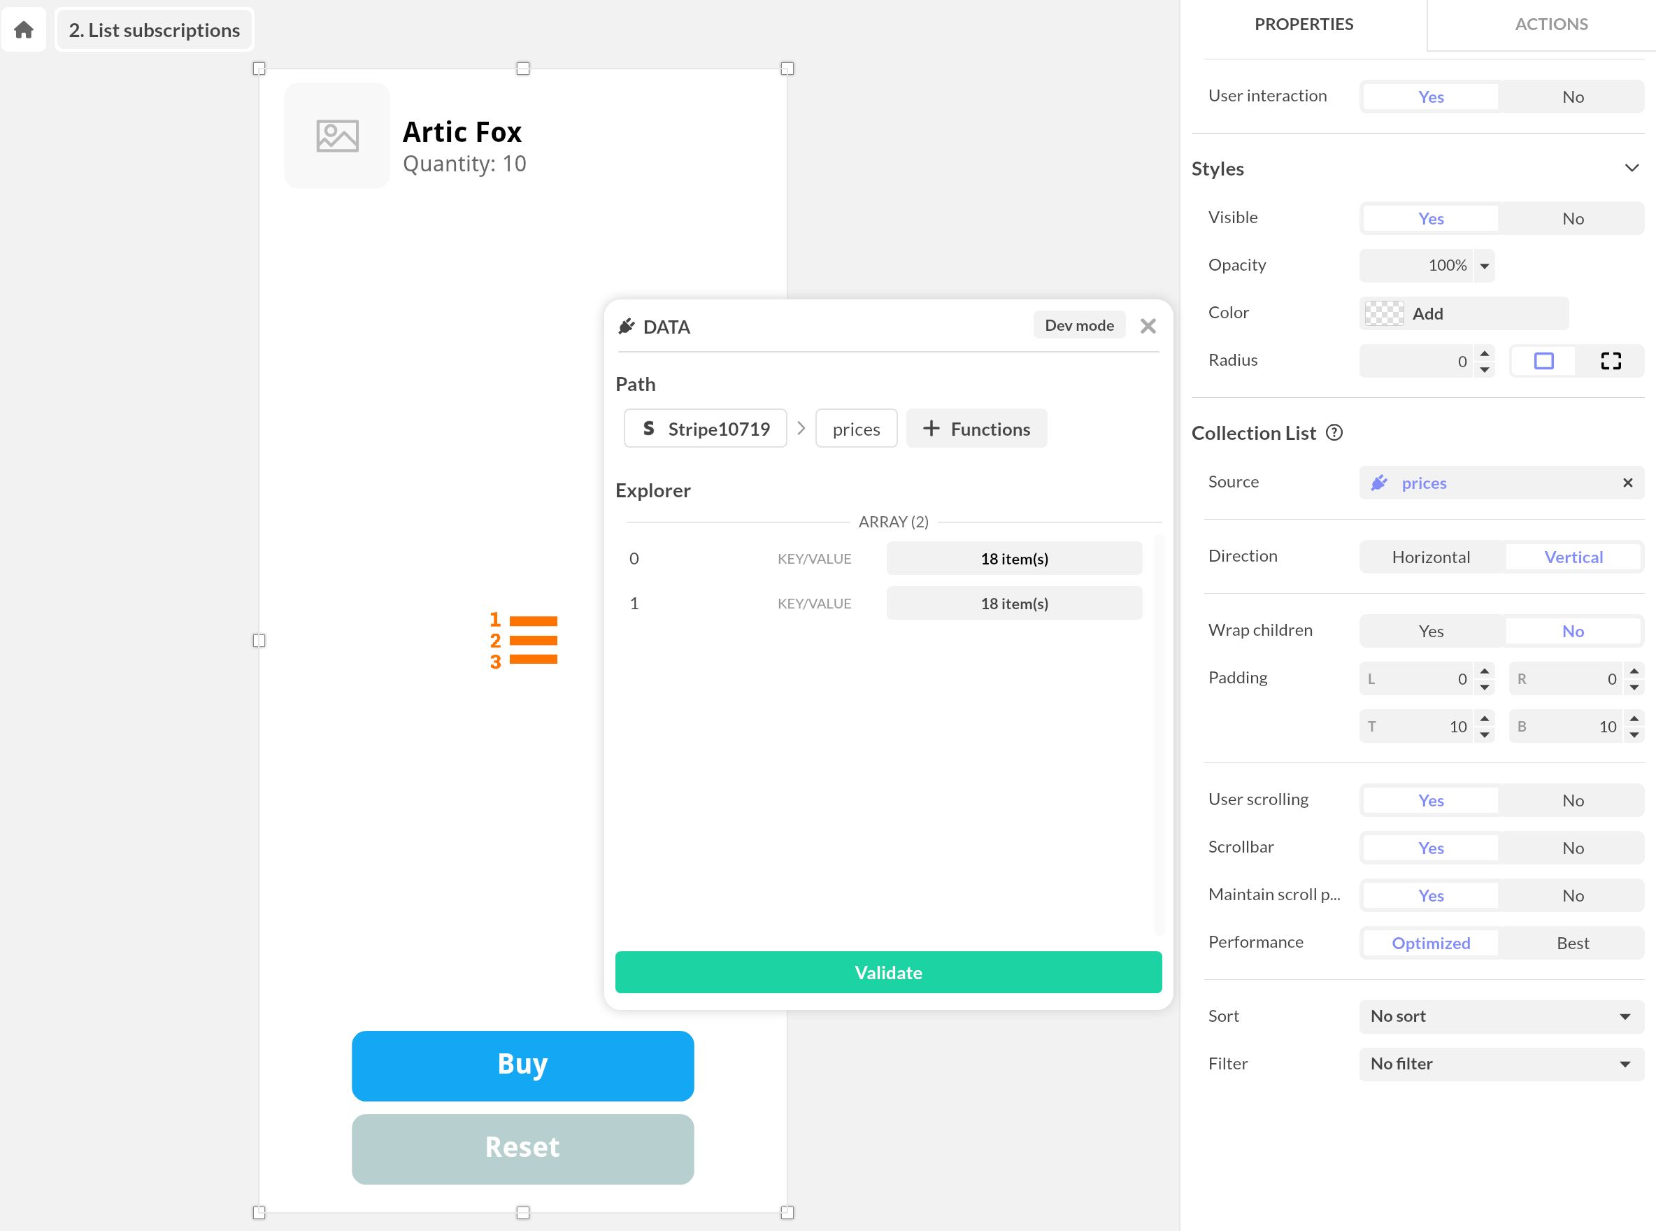This screenshot has width=1656, height=1231.
Task: Enable Wrap children
Action: click(1429, 630)
